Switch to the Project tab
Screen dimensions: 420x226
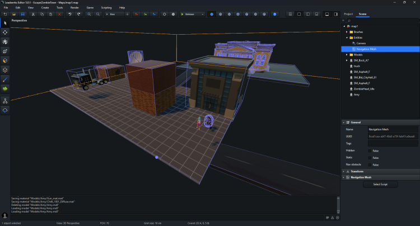tap(348, 13)
